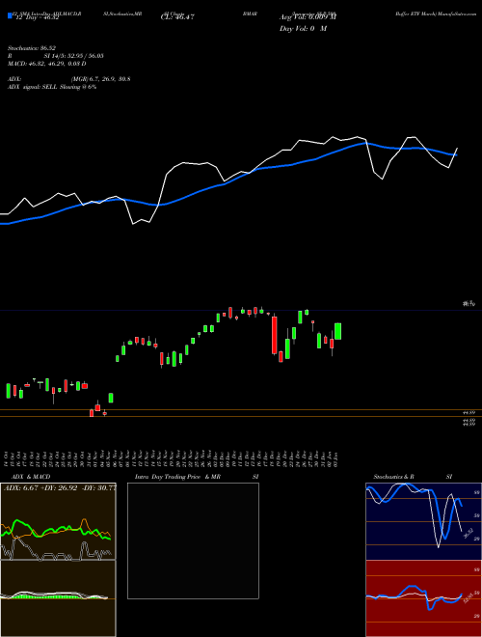Click the 'SI 14/3: 52.95 / 56.03' readout
Screen dimensions: 482x637
[74, 56]
